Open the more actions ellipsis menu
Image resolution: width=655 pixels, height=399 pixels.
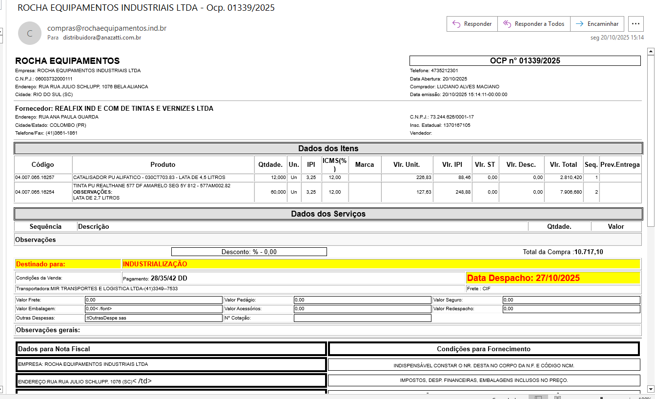pyautogui.click(x=635, y=24)
